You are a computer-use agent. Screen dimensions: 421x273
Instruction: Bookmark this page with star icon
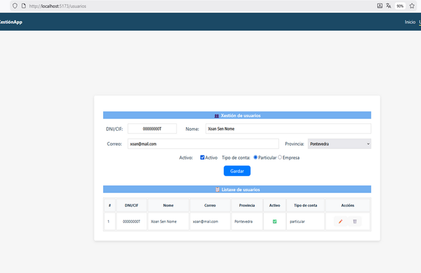[412, 6]
